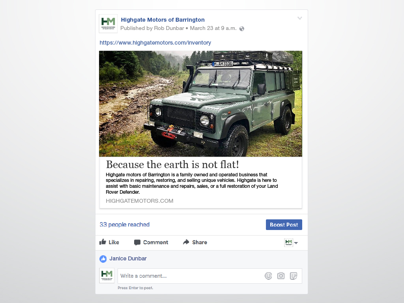This screenshot has width=404, height=303.
Task: Click the blue like reaction badge
Action: pos(103,259)
